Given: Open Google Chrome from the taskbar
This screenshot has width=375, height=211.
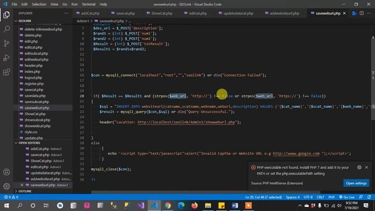Looking at the screenshot, I should (x=168, y=206).
